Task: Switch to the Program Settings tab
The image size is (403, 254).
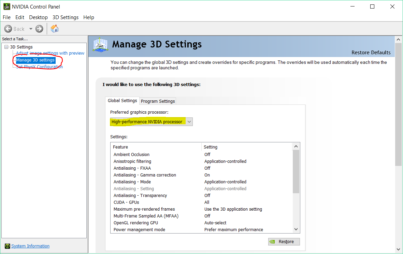Action: click(x=158, y=101)
